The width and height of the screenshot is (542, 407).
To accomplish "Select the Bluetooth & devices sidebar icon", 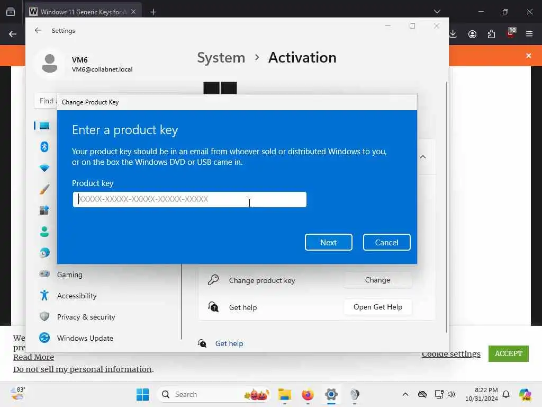I will point(44,147).
